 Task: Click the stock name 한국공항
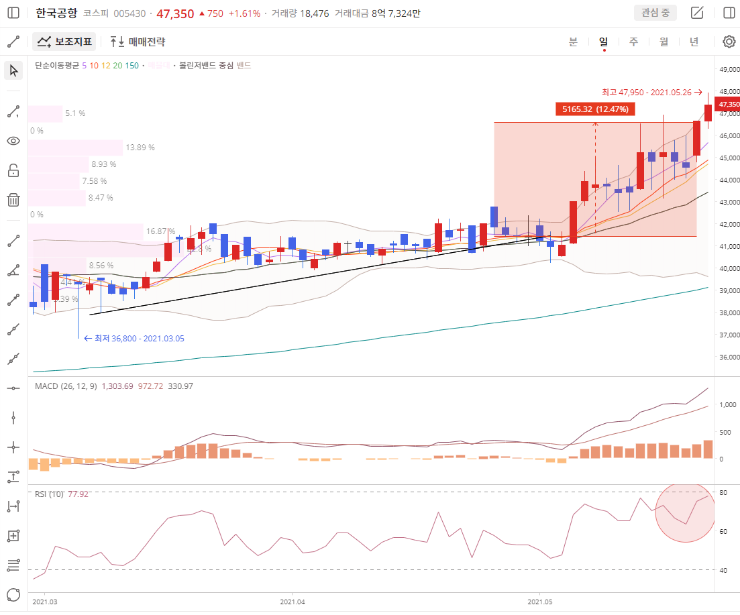coord(56,13)
